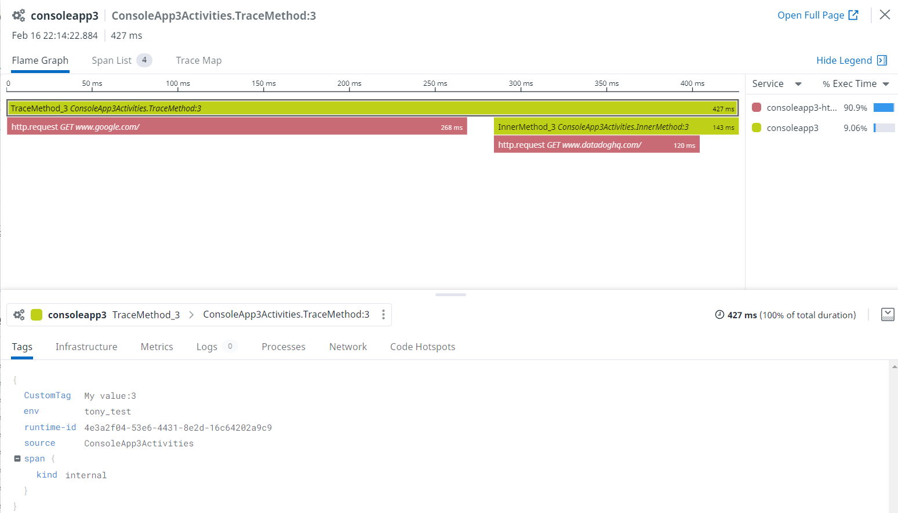Collapse the span tag group
898x513 pixels.
pos(17,459)
